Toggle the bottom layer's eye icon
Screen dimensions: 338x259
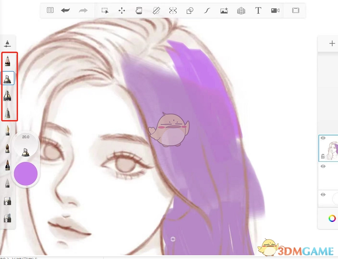[x=323, y=195]
